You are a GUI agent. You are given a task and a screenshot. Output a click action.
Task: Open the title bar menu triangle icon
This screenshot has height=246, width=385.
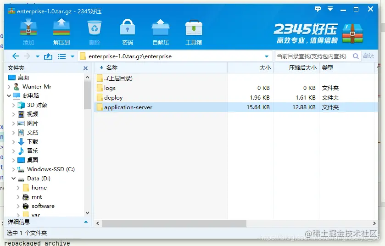click(x=330, y=9)
